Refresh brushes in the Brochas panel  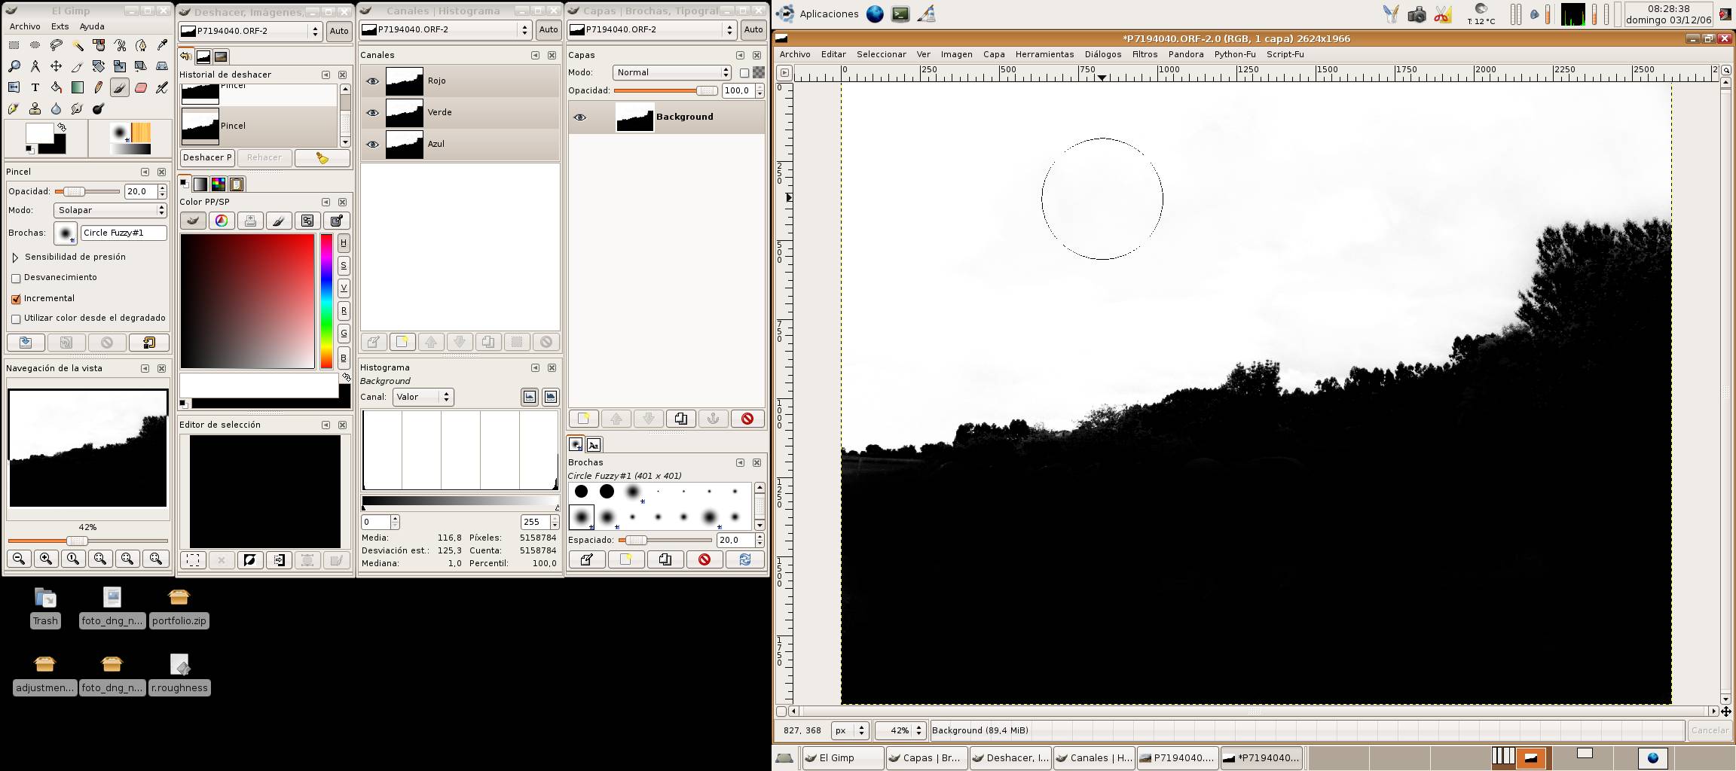click(744, 559)
